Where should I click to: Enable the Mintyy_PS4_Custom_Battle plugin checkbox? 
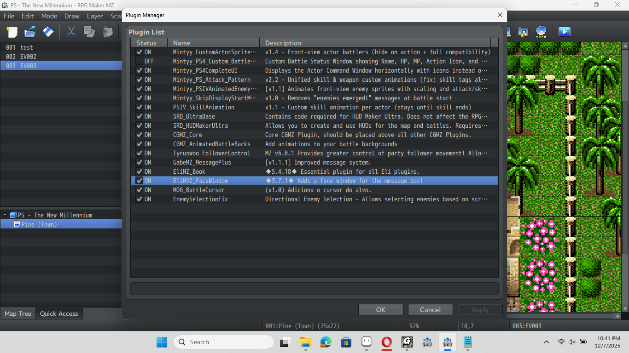(x=139, y=61)
